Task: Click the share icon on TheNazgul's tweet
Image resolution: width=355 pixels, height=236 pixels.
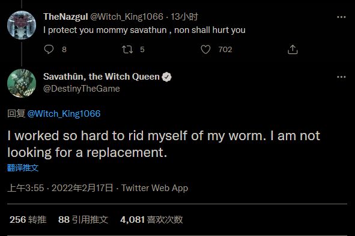Action: click(293, 49)
